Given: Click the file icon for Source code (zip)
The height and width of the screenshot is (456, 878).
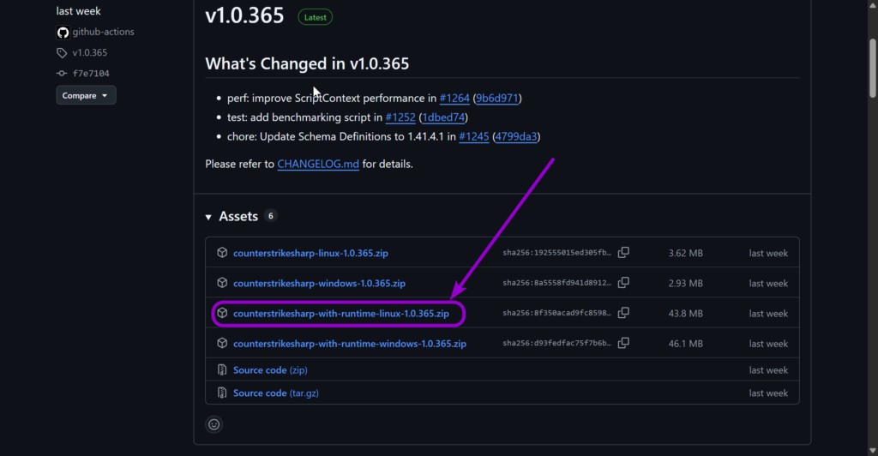Looking at the screenshot, I should pyautogui.click(x=222, y=369).
